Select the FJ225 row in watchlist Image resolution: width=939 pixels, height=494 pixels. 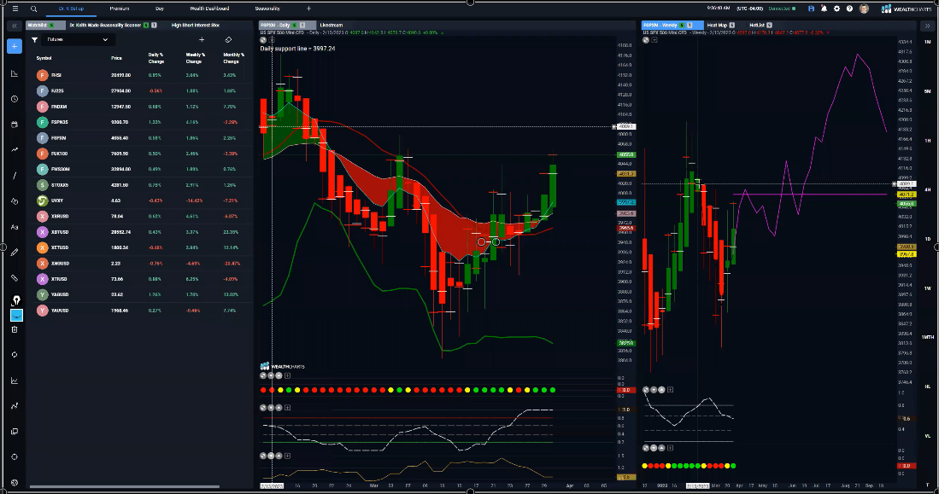coord(141,91)
